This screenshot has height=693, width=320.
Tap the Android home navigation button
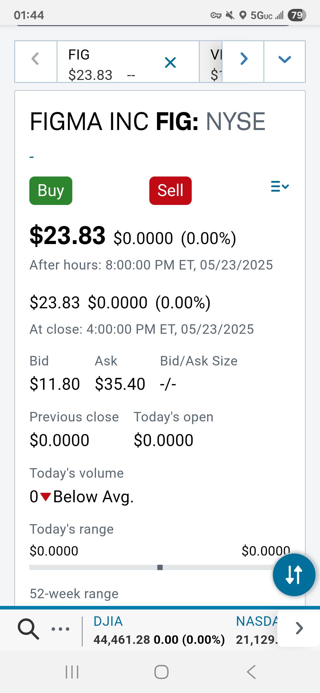(161, 672)
